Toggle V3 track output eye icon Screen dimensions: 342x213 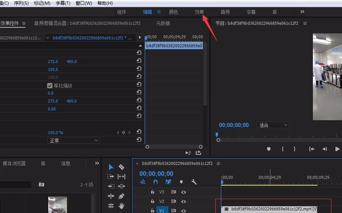tap(183, 192)
